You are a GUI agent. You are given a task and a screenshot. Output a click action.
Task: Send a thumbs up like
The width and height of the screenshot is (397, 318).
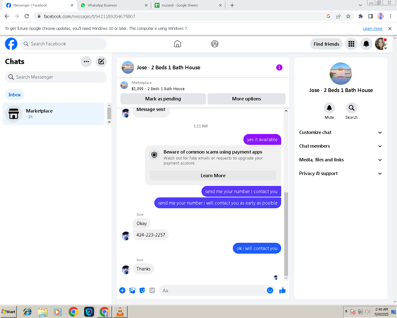[x=282, y=290]
